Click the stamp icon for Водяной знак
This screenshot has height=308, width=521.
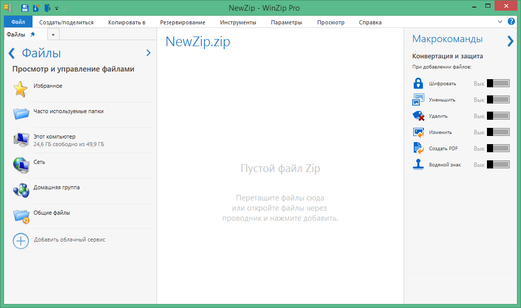(418, 164)
